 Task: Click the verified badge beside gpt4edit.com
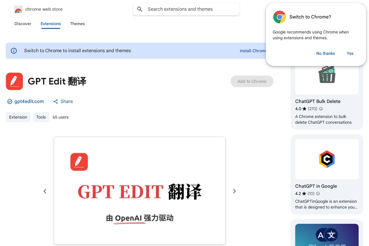pos(10,102)
